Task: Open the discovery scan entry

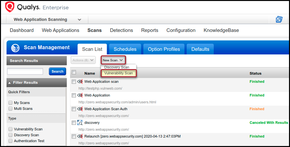Action: coord(92,123)
